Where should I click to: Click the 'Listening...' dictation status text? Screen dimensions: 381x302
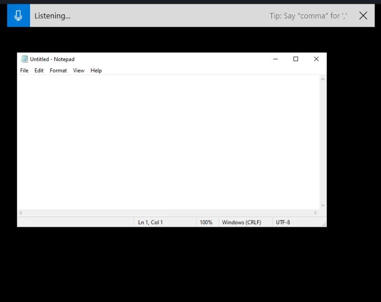[x=52, y=16]
